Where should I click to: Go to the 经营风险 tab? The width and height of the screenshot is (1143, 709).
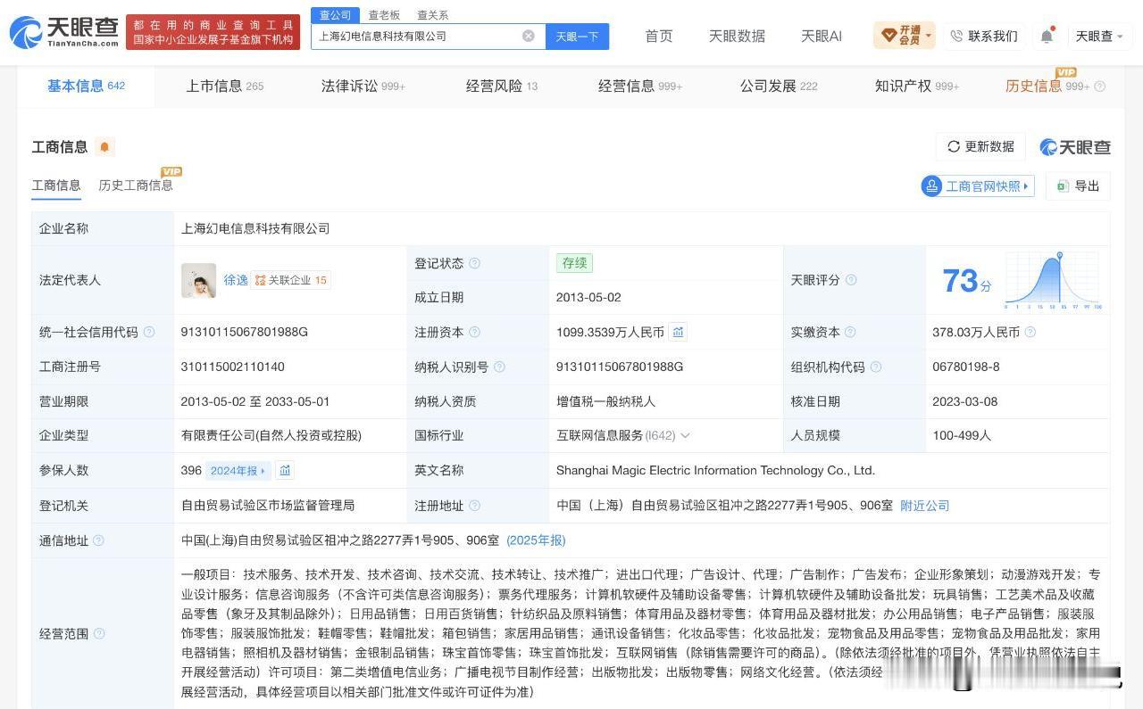(502, 87)
